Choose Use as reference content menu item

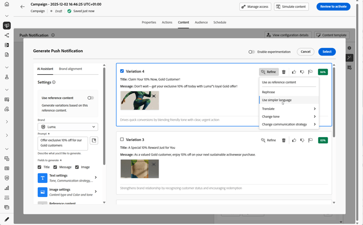(289, 82)
